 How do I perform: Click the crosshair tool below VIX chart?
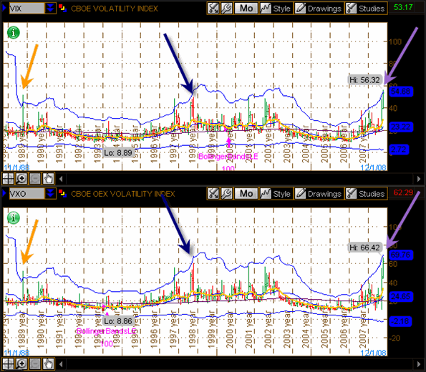(8, 178)
